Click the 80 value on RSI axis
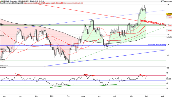Image resolution: width=172 pixels, height=97 pixels. coord(167,73)
